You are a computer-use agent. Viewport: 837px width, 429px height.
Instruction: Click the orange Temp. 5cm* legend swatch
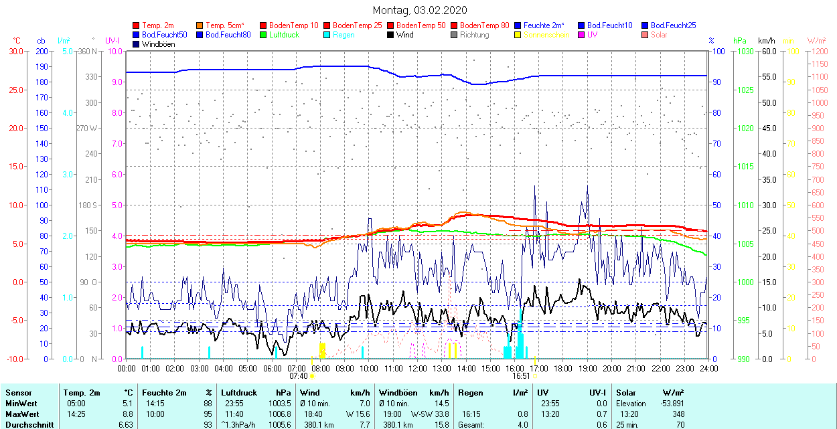(x=200, y=25)
